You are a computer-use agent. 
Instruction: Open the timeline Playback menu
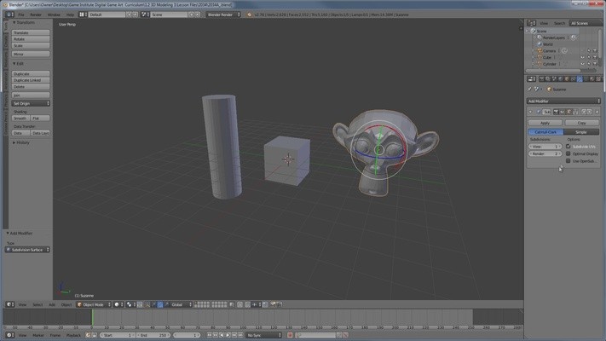point(73,335)
